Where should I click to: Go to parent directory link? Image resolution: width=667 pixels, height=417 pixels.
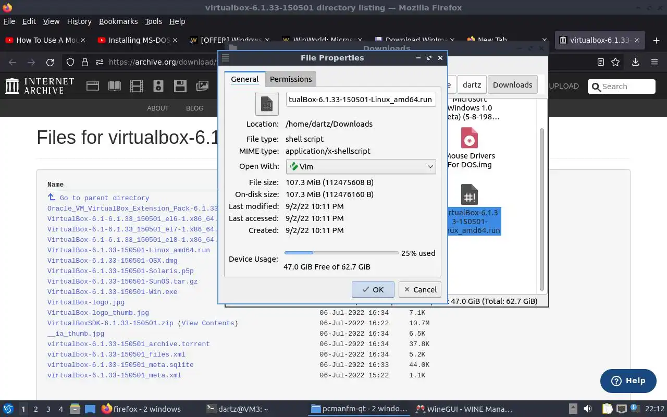pyautogui.click(x=104, y=198)
